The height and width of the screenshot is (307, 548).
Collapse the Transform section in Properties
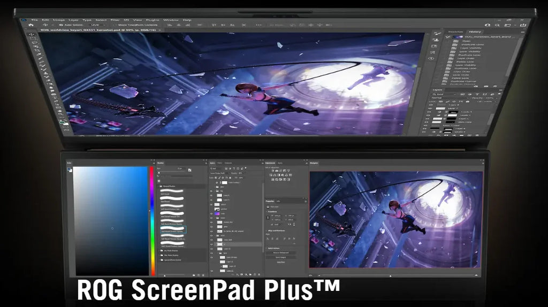tap(267, 212)
